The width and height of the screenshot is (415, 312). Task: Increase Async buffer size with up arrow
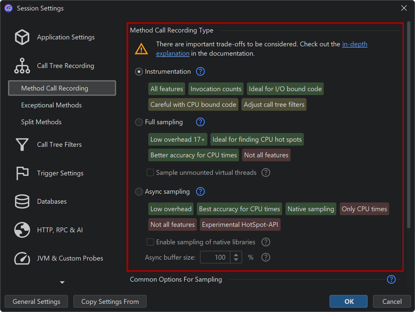[x=236, y=255]
